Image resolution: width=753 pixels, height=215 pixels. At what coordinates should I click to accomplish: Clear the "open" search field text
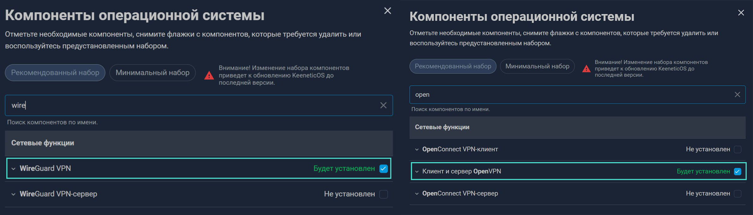(737, 94)
